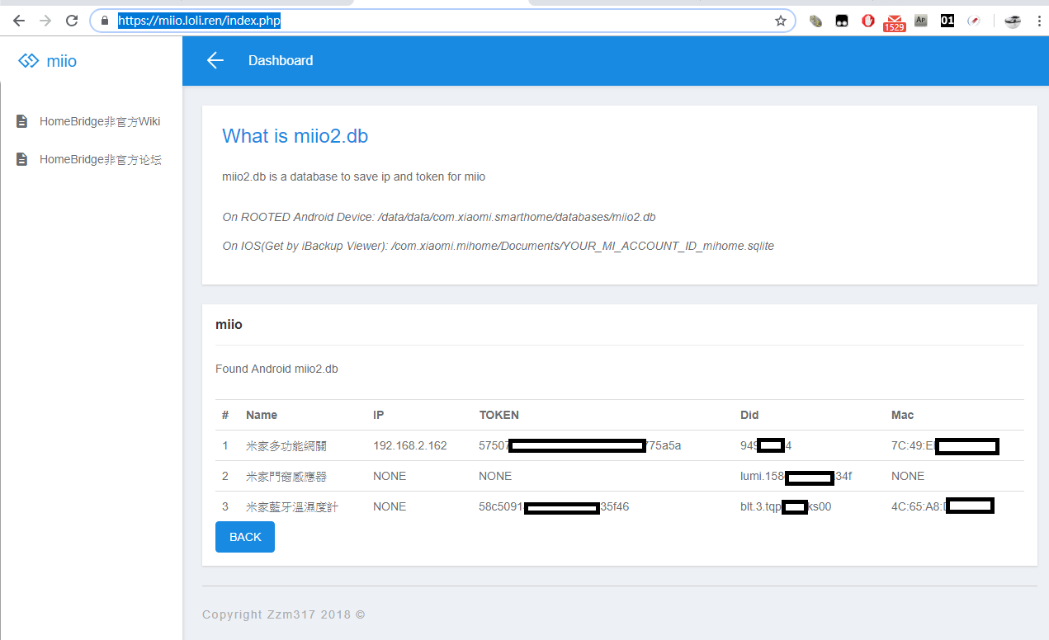This screenshot has height=640, width=1049.
Task: Open the Chrome profile avatar
Action: point(1013,21)
